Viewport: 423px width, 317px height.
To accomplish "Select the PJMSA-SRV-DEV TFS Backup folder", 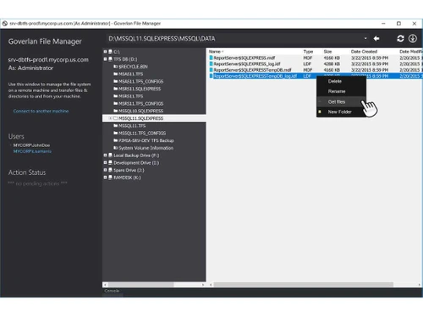I will (146, 140).
